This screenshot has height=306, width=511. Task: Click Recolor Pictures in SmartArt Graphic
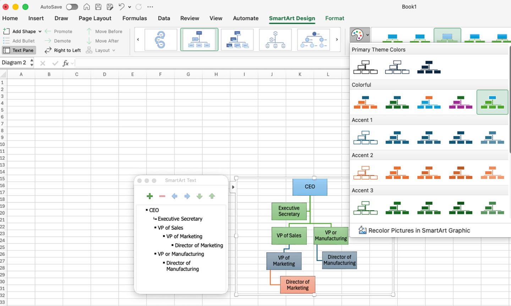click(414, 230)
